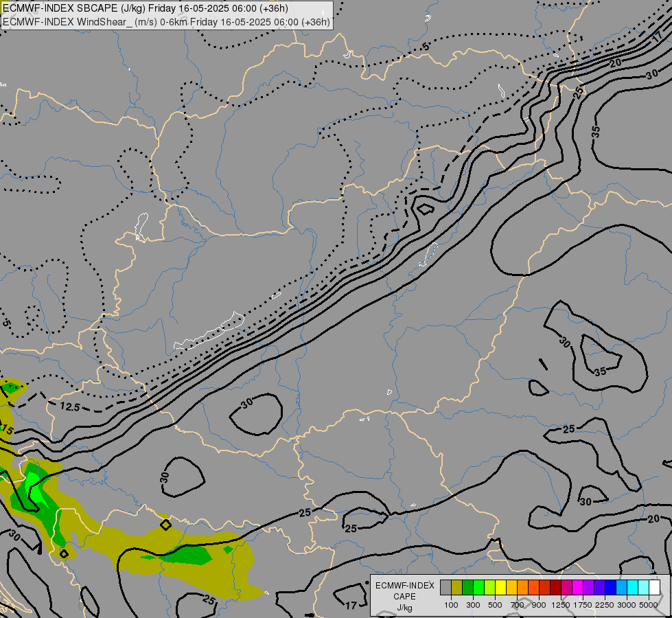
Task: Select the olive swatch in CAPE legend
Action: [x=457, y=587]
